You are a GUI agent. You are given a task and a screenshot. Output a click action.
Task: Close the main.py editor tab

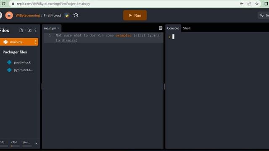point(58,28)
